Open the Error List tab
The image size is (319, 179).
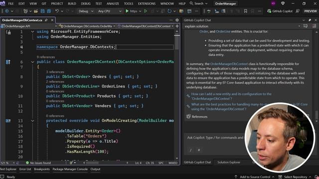25,169
